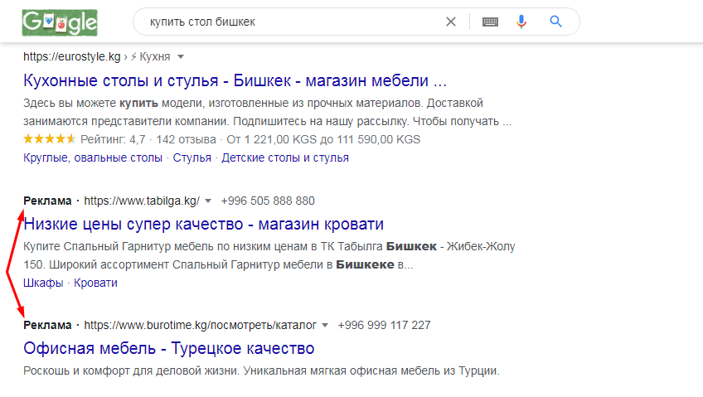
Task: Click phone number +996 505 888 880
Action: (x=268, y=201)
